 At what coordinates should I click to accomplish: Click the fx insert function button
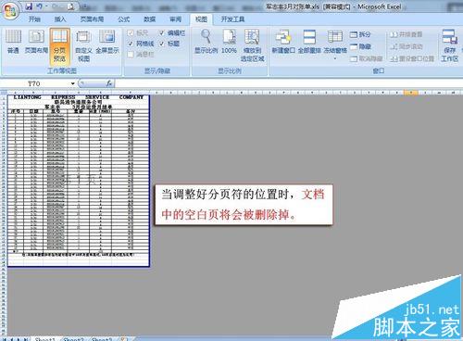(109, 83)
